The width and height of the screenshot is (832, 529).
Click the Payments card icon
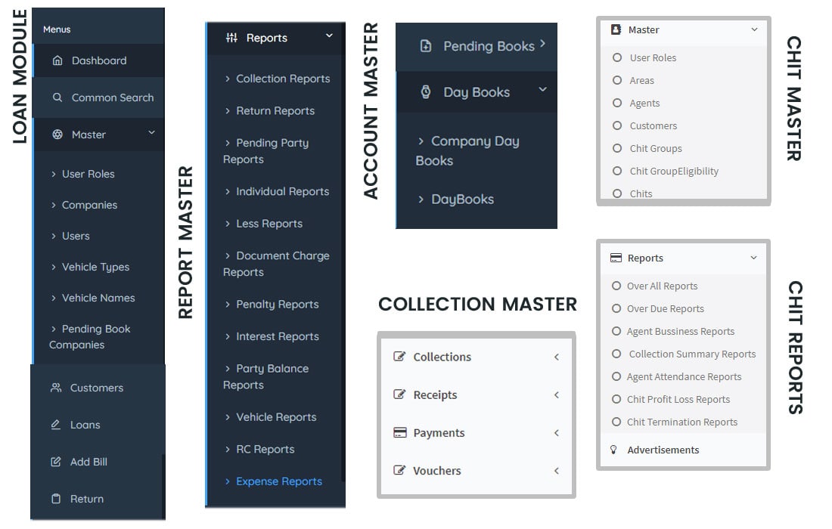tap(399, 432)
